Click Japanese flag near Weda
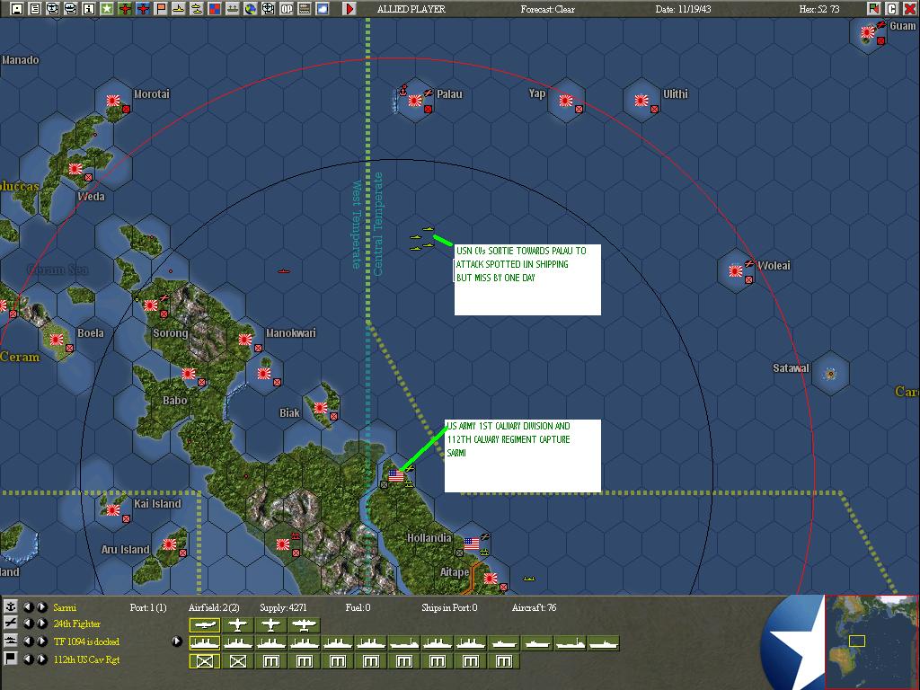The image size is (920, 690). 75,169
